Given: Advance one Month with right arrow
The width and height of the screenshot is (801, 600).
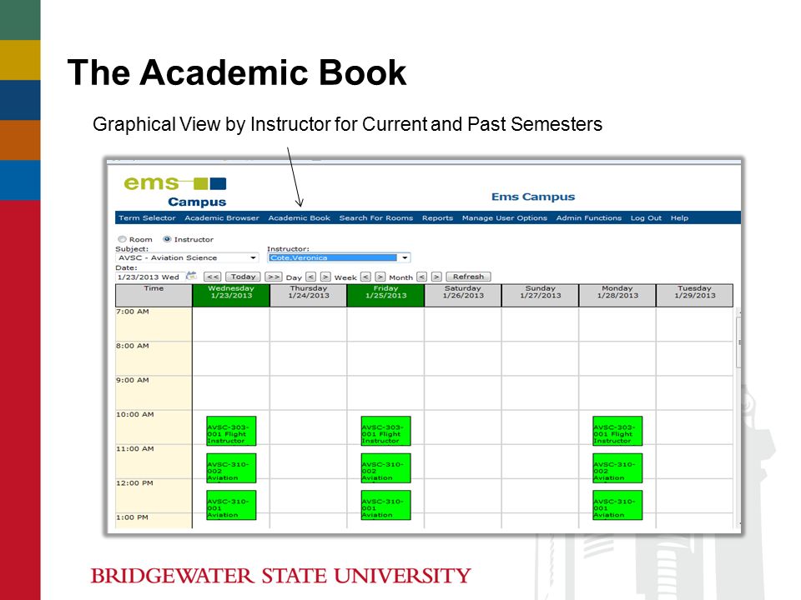Looking at the screenshot, I should click(x=436, y=277).
